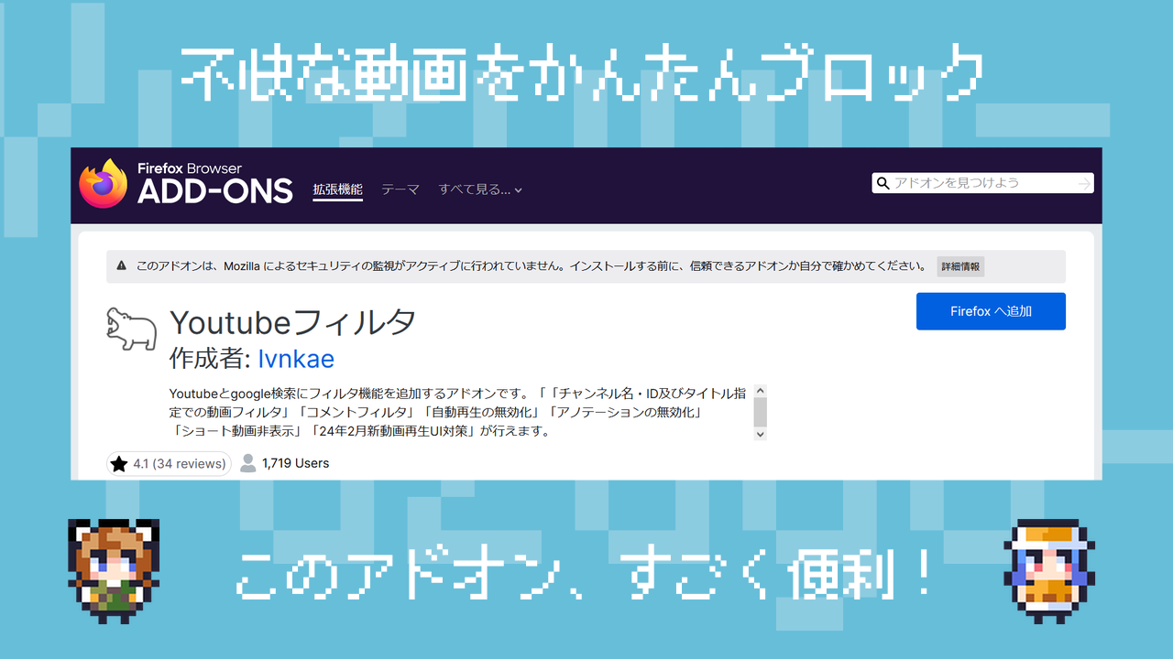Focus the アドオンを見つけよう search field

[981, 183]
